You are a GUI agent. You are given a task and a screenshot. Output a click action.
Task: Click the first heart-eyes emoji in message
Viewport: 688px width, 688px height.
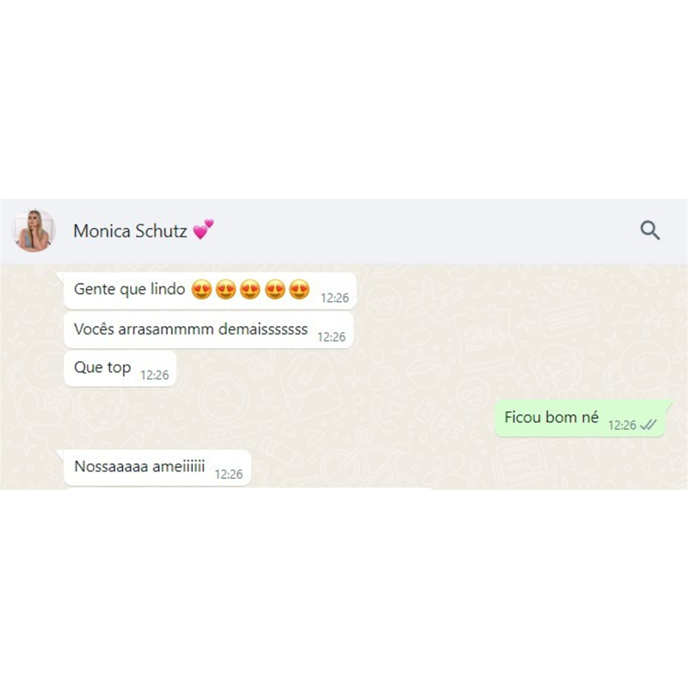pyautogui.click(x=202, y=290)
